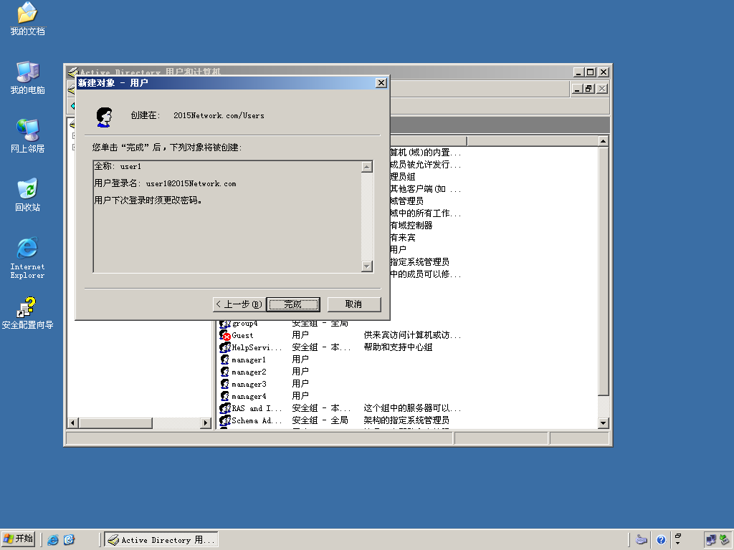This screenshot has height=550, width=734.
Task: Click the tree pane scroll left arrow
Action: click(x=72, y=423)
